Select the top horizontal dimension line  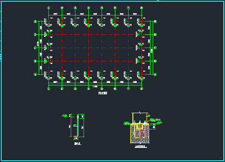pos(95,15)
